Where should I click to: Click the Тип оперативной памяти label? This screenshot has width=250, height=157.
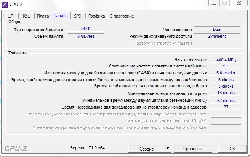(x=38, y=30)
